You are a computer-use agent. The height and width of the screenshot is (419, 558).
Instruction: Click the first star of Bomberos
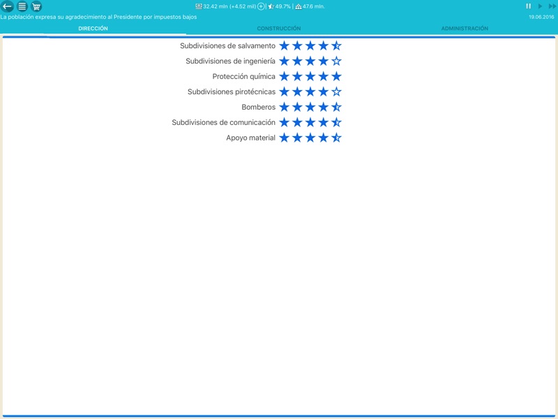[x=284, y=107]
